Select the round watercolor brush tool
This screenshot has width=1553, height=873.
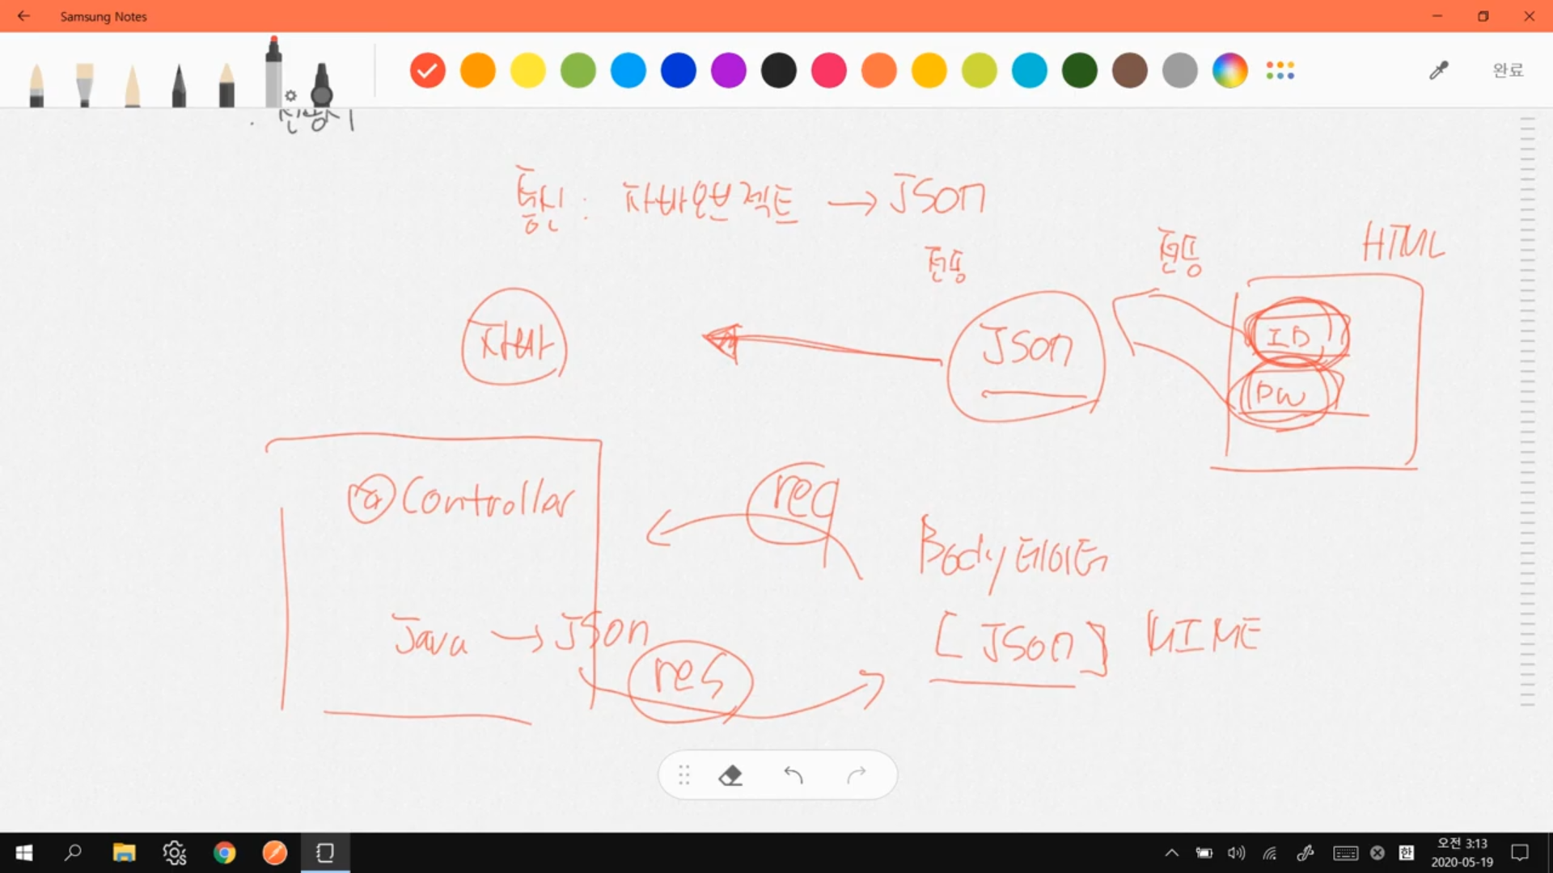click(x=36, y=85)
